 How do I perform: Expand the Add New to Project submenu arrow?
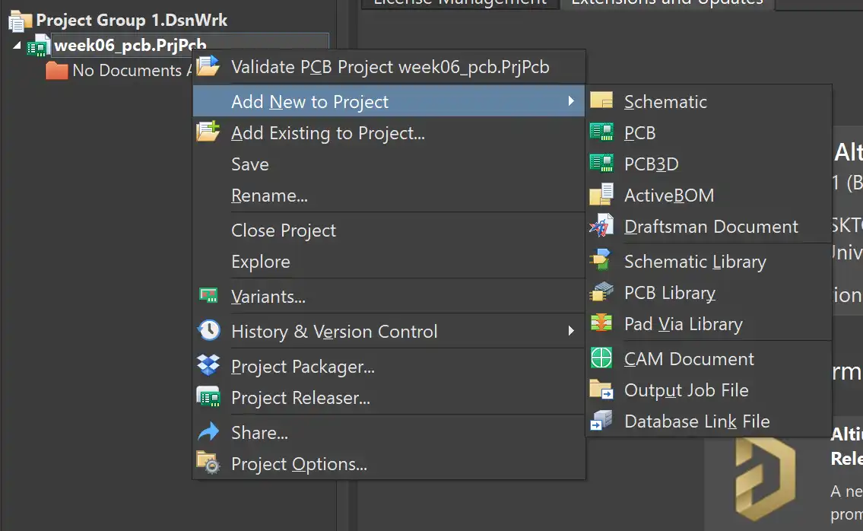[571, 101]
